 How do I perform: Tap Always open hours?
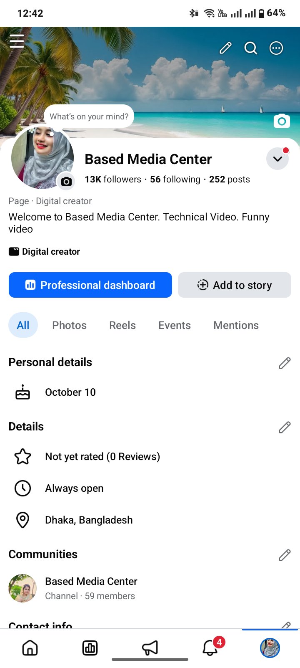pos(74,488)
